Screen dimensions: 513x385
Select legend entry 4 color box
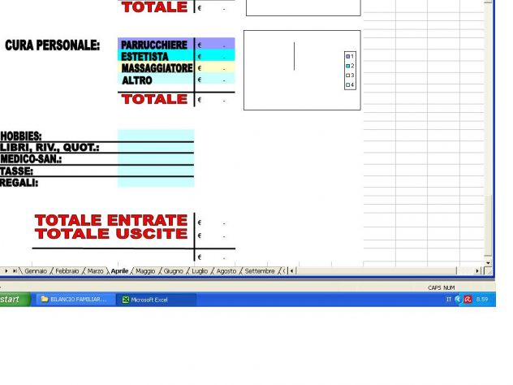(347, 84)
